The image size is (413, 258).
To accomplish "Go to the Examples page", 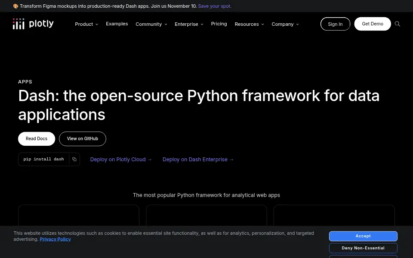I will coord(117,24).
